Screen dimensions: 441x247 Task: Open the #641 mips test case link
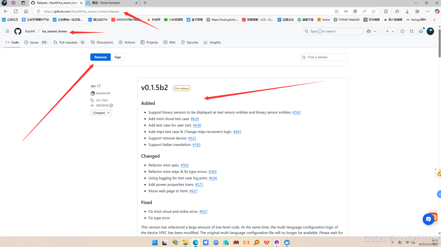[x=237, y=132]
